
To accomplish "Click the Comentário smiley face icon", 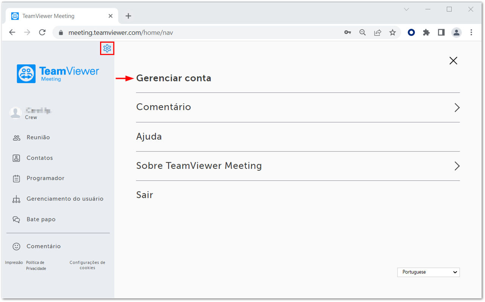I will coord(16,246).
